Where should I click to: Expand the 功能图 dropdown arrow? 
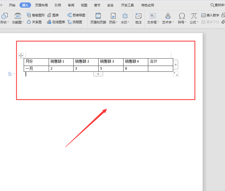(x=23, y=22)
